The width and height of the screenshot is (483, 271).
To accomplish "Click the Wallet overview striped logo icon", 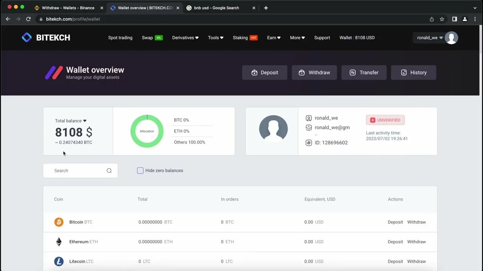I will tap(54, 73).
